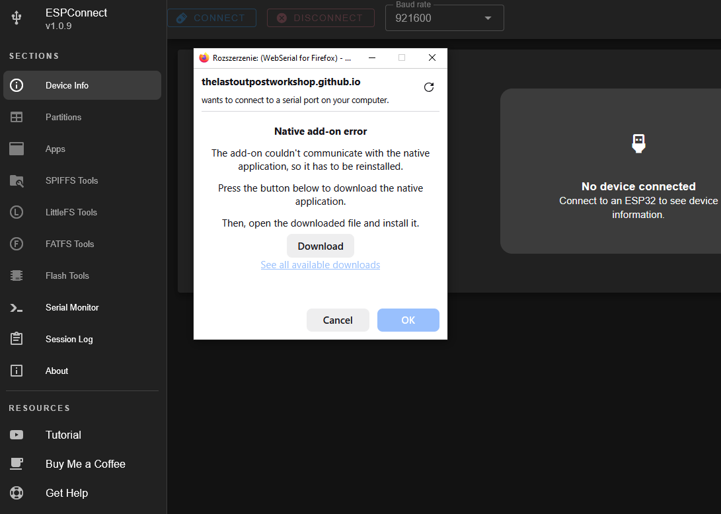The image size is (721, 514).
Task: Click the thelastoutpostworkshop.github.io site name
Action: pyautogui.click(x=281, y=82)
